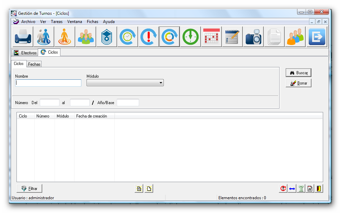
Task: Click the blue exit arrow toolbar icon
Action: tap(316, 37)
